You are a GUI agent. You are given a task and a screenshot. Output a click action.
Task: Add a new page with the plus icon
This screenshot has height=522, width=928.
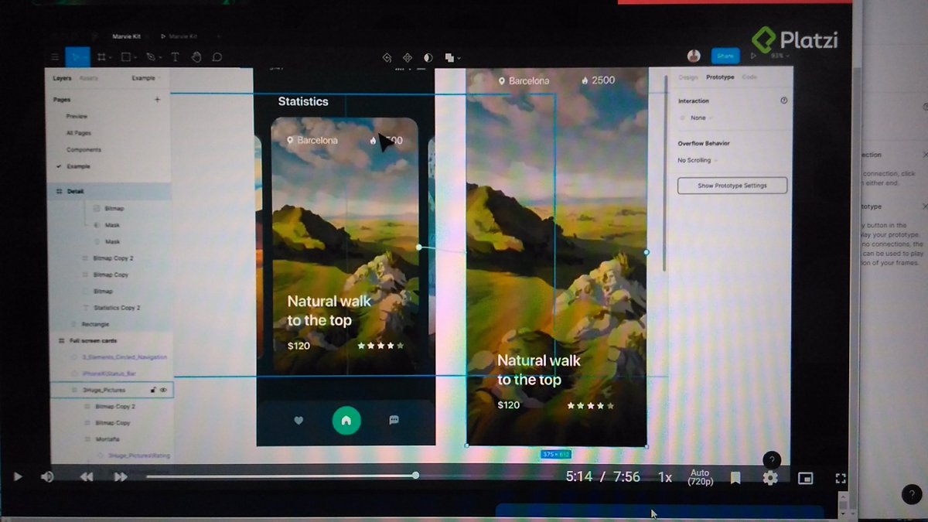(158, 100)
